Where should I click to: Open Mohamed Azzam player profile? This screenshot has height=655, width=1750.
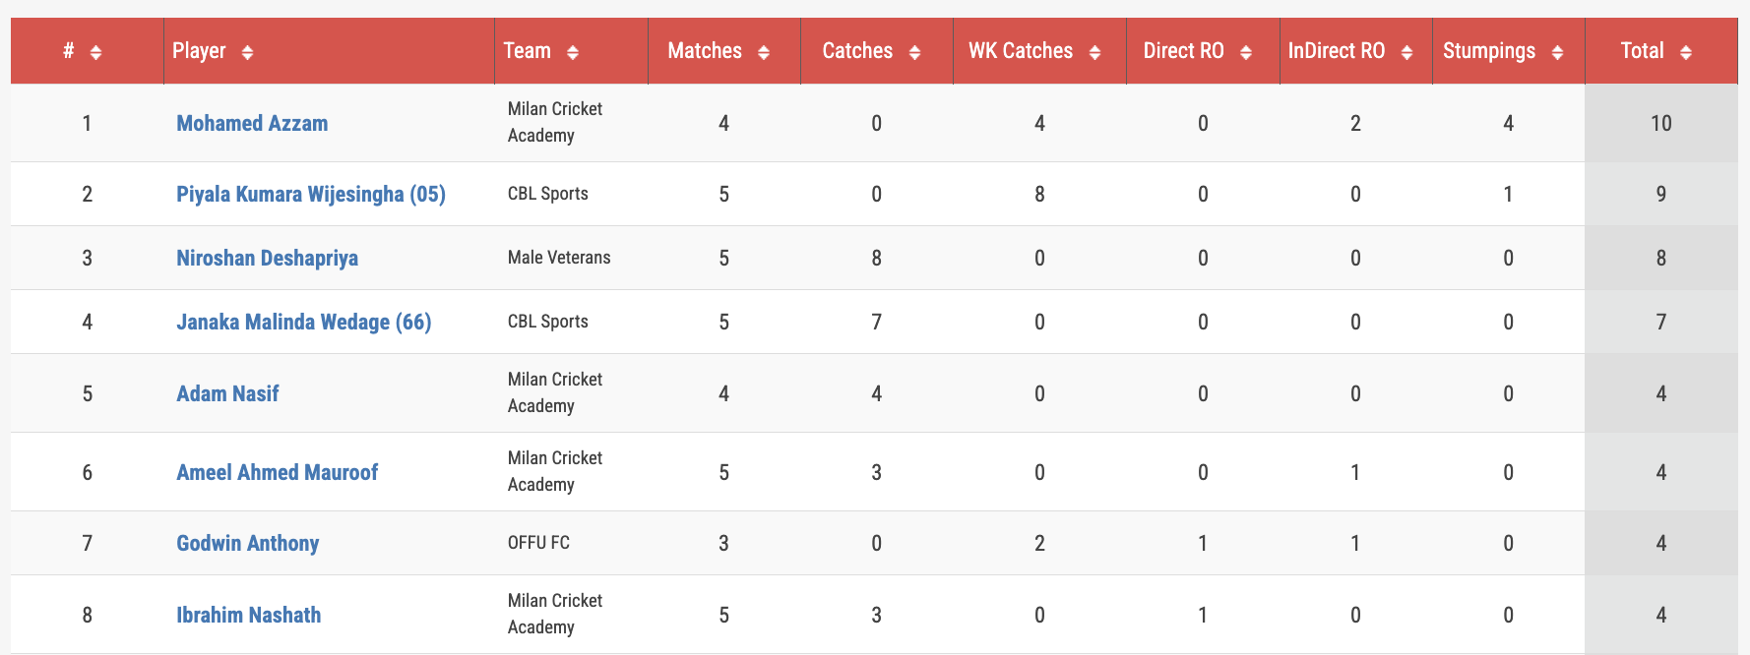pyautogui.click(x=252, y=123)
